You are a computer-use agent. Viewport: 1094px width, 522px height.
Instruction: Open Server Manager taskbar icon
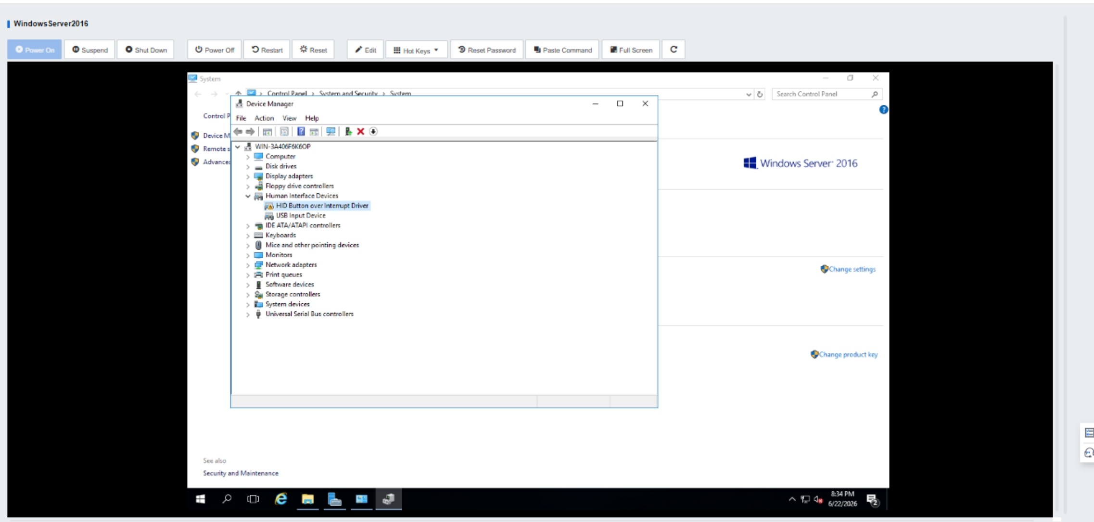point(335,499)
